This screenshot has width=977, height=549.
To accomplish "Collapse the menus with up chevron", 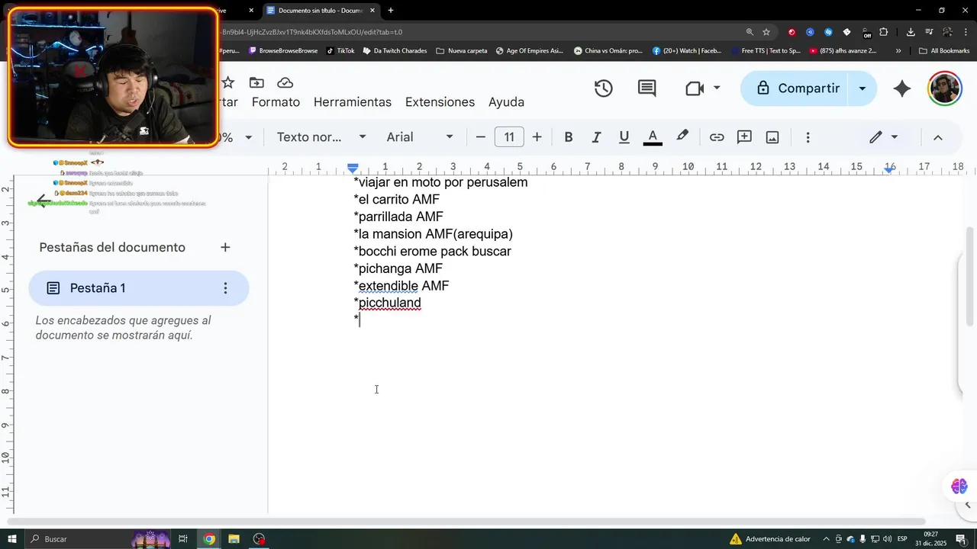I will (x=938, y=137).
